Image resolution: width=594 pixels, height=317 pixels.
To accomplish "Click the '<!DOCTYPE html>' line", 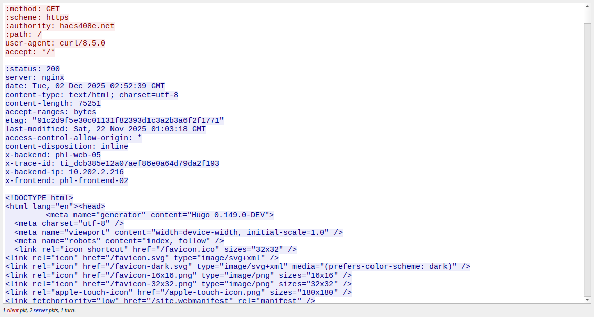I will pyautogui.click(x=40, y=198).
